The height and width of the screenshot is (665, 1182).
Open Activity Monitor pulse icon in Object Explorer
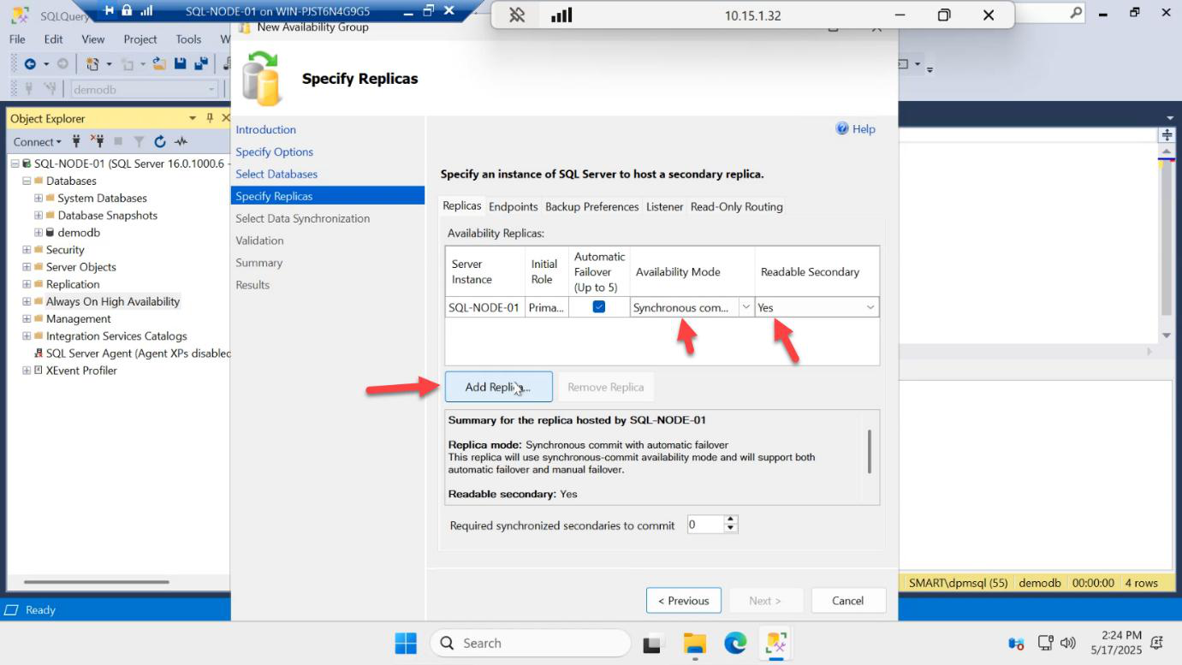[181, 141]
